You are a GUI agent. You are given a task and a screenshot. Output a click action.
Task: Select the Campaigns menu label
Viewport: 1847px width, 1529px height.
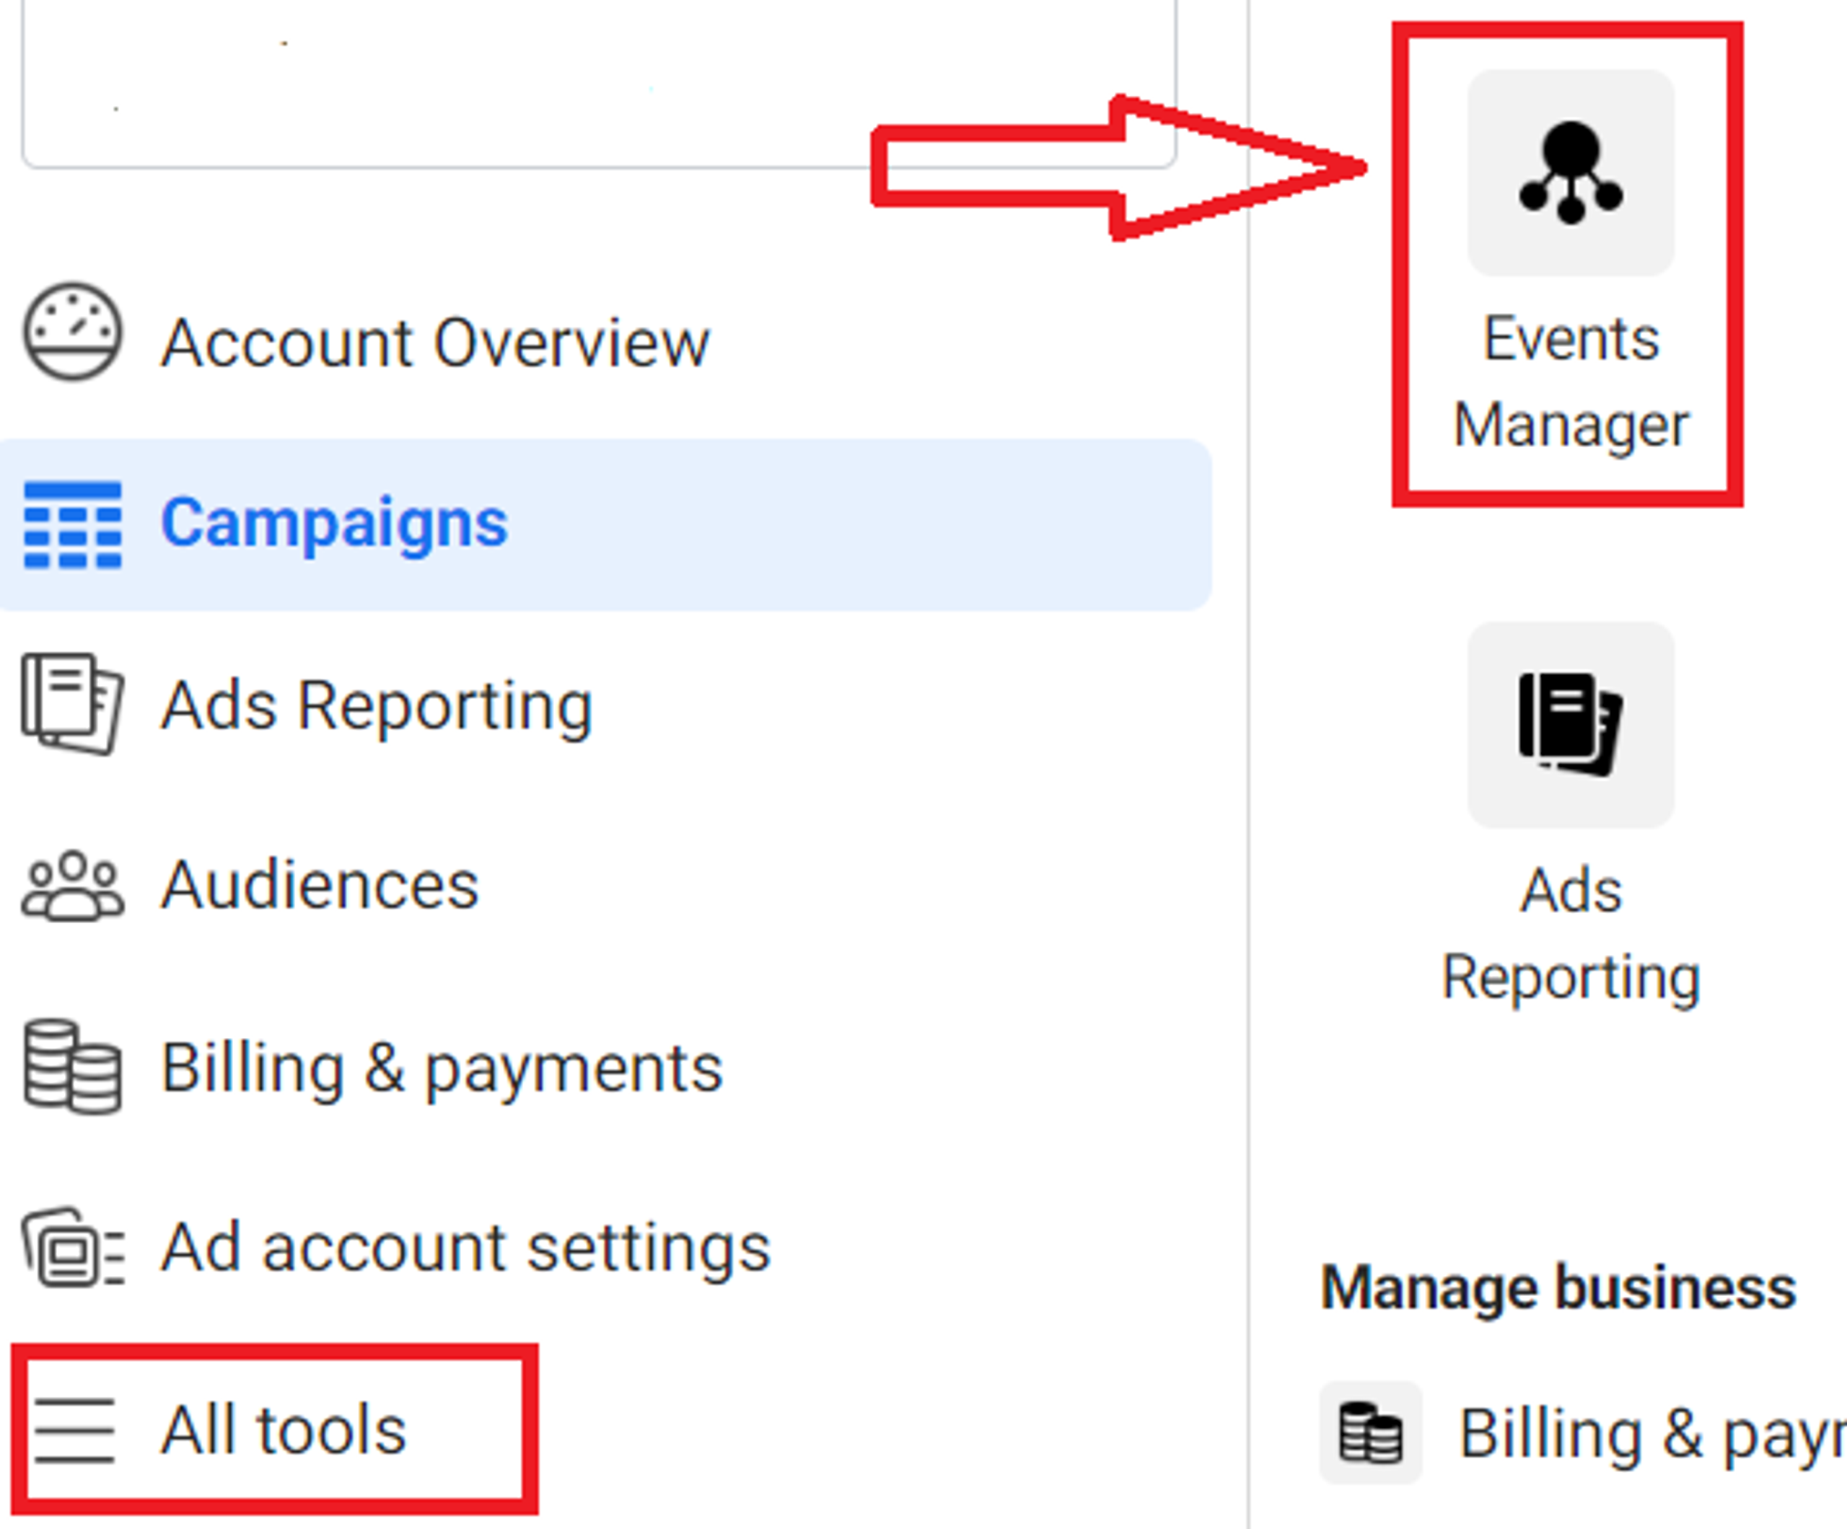(x=334, y=523)
